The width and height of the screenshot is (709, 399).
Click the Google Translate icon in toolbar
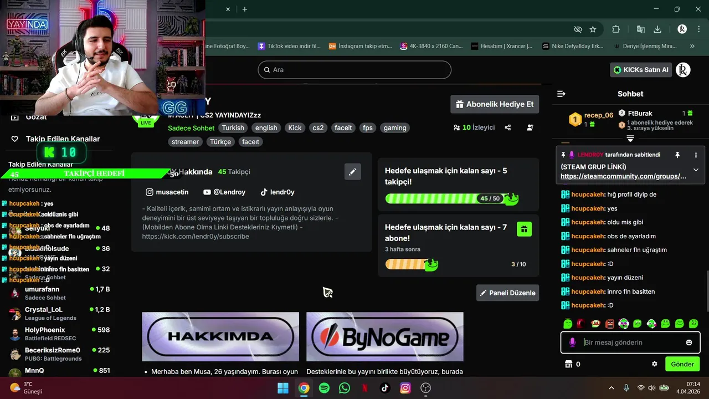tap(640, 29)
